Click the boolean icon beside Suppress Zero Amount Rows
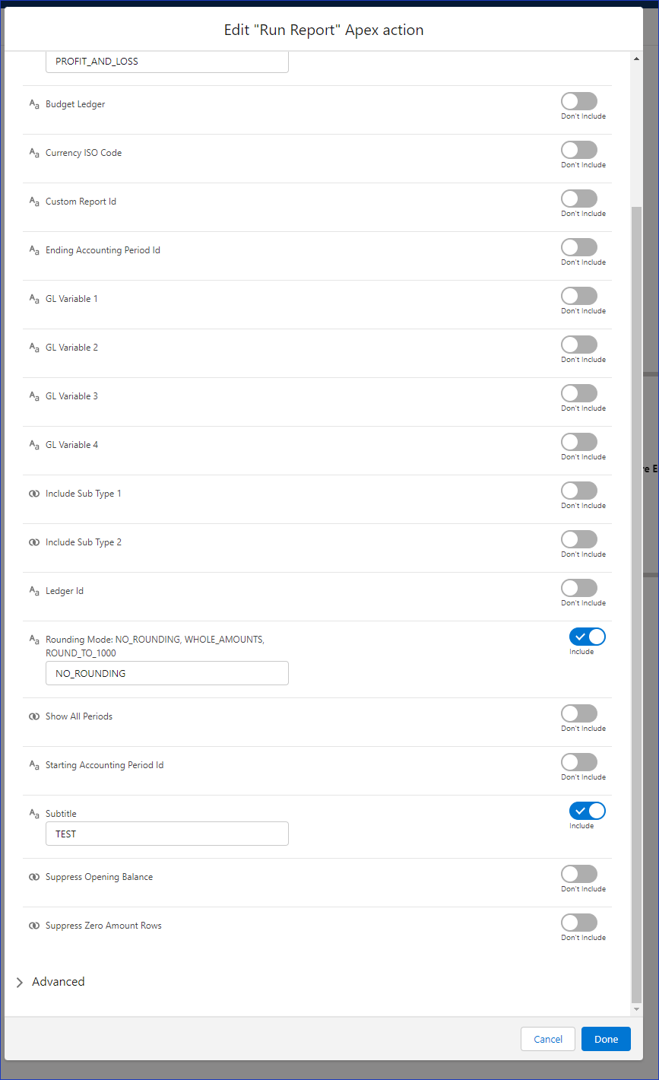The image size is (659, 1080). coord(34,926)
